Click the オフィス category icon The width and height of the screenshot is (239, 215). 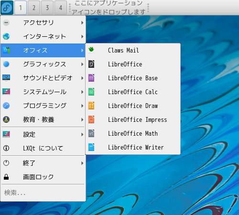click(x=6, y=50)
